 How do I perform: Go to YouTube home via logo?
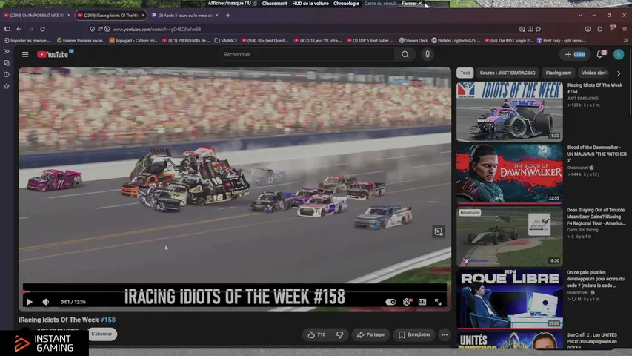click(53, 54)
